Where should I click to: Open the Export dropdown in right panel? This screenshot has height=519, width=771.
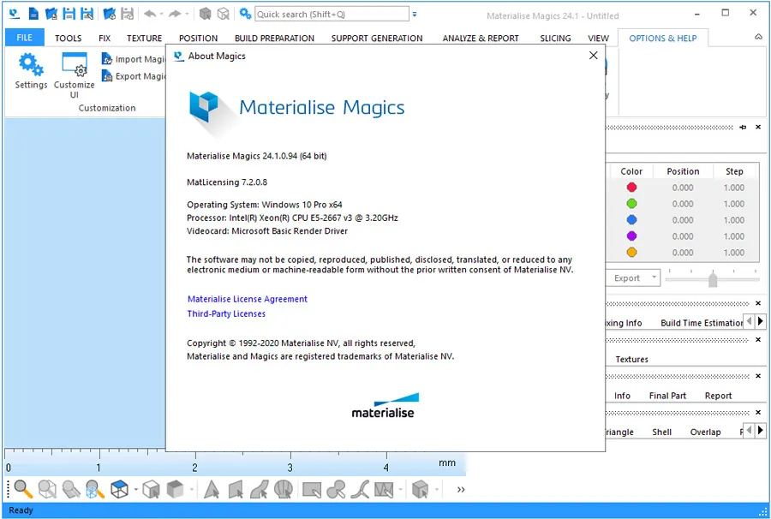click(654, 277)
